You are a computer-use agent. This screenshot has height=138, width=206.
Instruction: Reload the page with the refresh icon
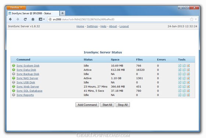click(25, 19)
